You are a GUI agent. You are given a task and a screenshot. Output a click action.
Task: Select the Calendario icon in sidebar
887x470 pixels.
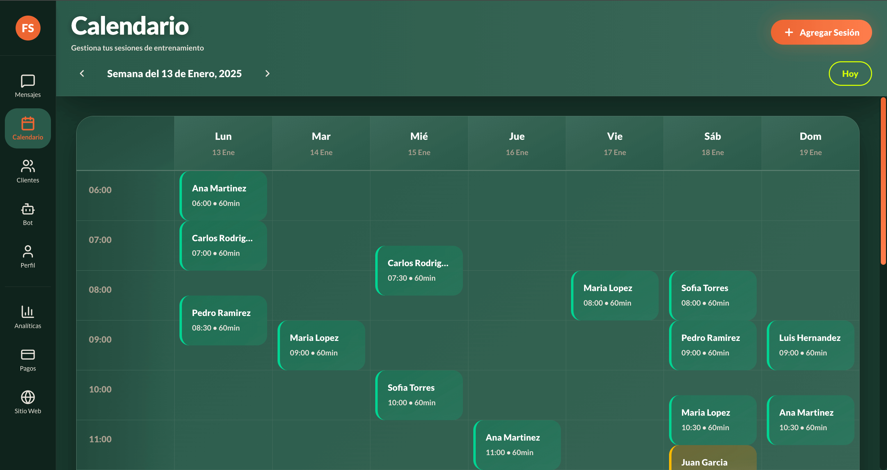tap(28, 128)
